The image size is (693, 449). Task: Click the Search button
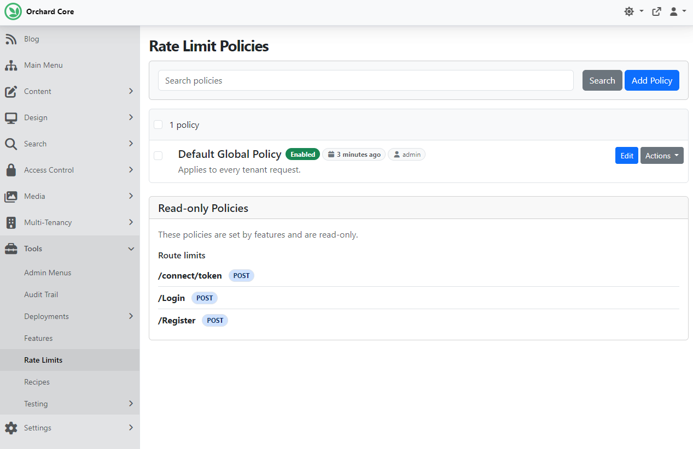click(602, 80)
